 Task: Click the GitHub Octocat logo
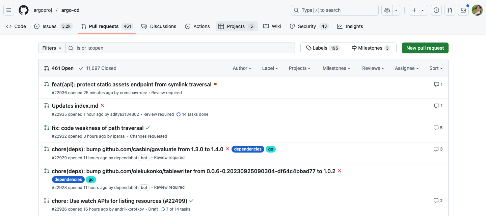[24, 10]
